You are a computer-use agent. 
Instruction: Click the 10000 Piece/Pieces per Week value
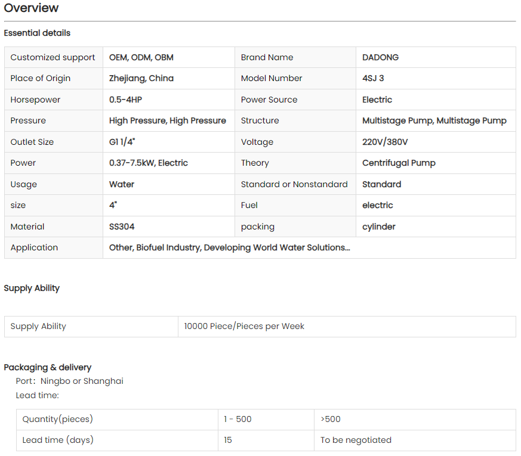[244, 326]
